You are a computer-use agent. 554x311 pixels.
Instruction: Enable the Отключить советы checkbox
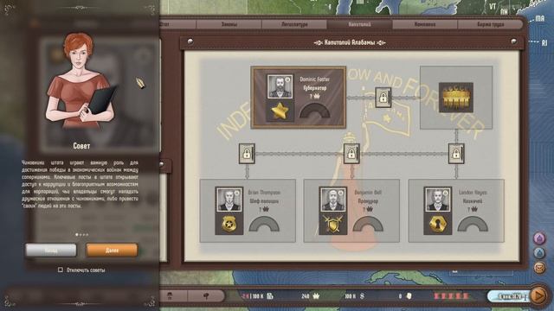click(60, 270)
